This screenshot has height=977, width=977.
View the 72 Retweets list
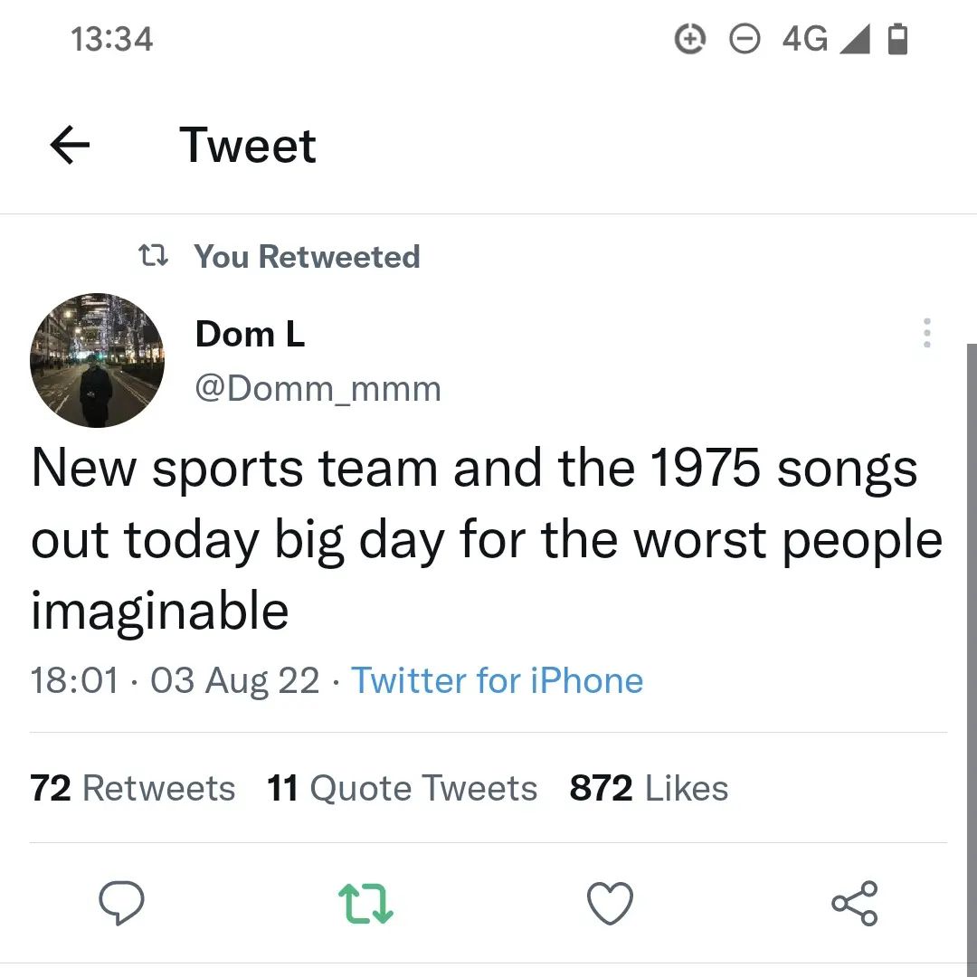133,788
